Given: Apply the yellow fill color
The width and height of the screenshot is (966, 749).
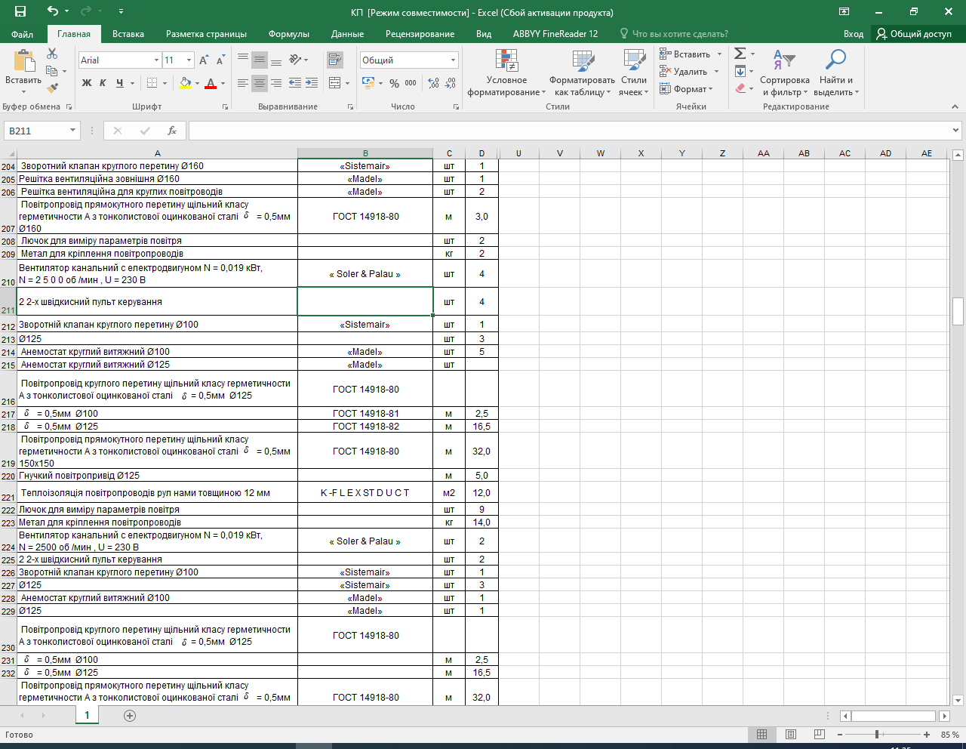Looking at the screenshot, I should pos(185,83).
